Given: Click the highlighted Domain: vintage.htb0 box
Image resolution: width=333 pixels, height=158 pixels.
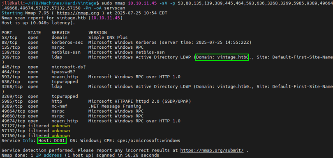Looking at the screenshot, I should 222,57.
